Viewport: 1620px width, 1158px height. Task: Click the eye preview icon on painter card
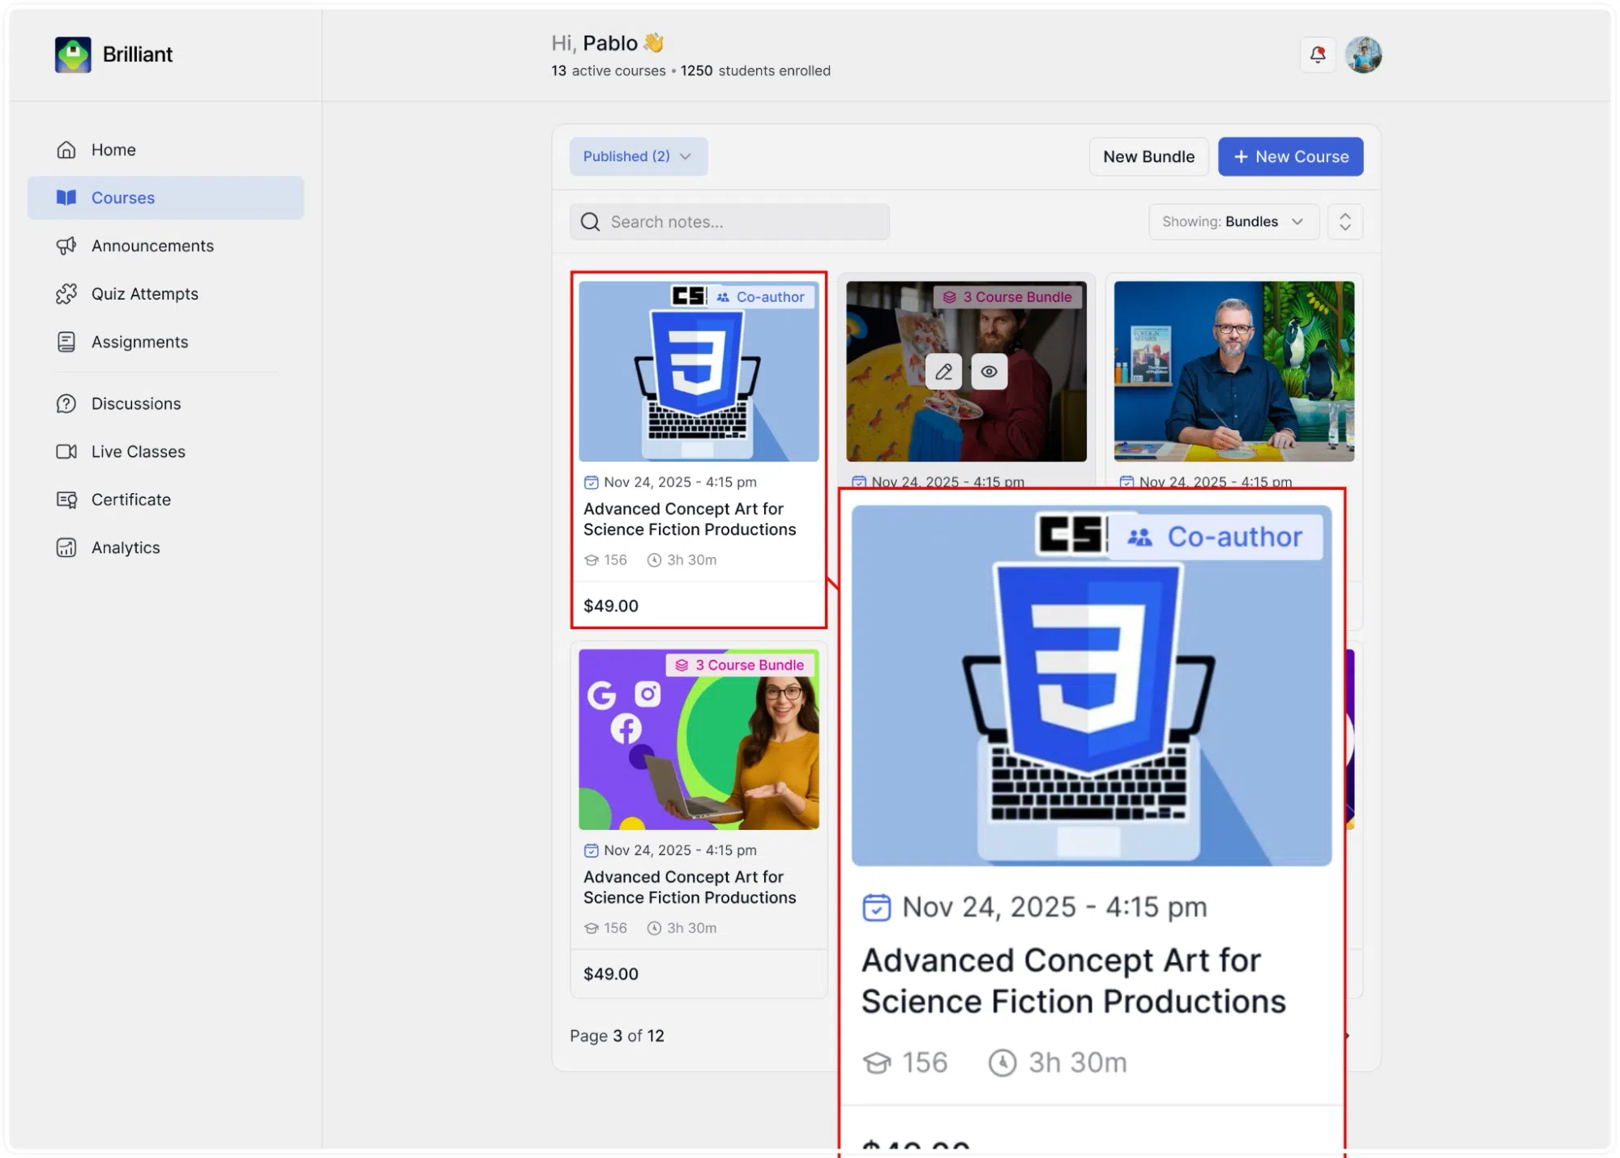(x=989, y=372)
